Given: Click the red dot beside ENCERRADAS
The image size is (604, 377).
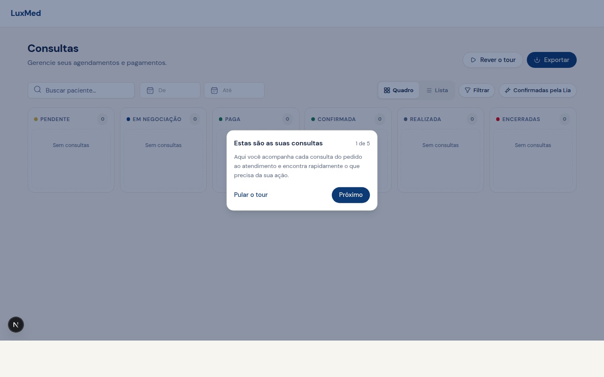Looking at the screenshot, I should 498,119.
